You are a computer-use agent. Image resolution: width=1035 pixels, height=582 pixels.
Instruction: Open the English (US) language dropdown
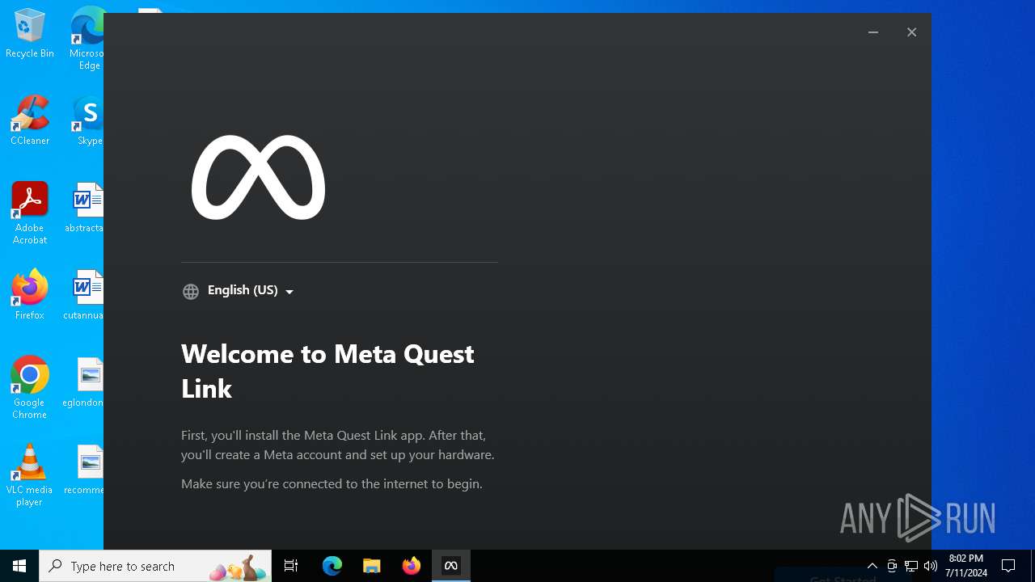pyautogui.click(x=250, y=290)
